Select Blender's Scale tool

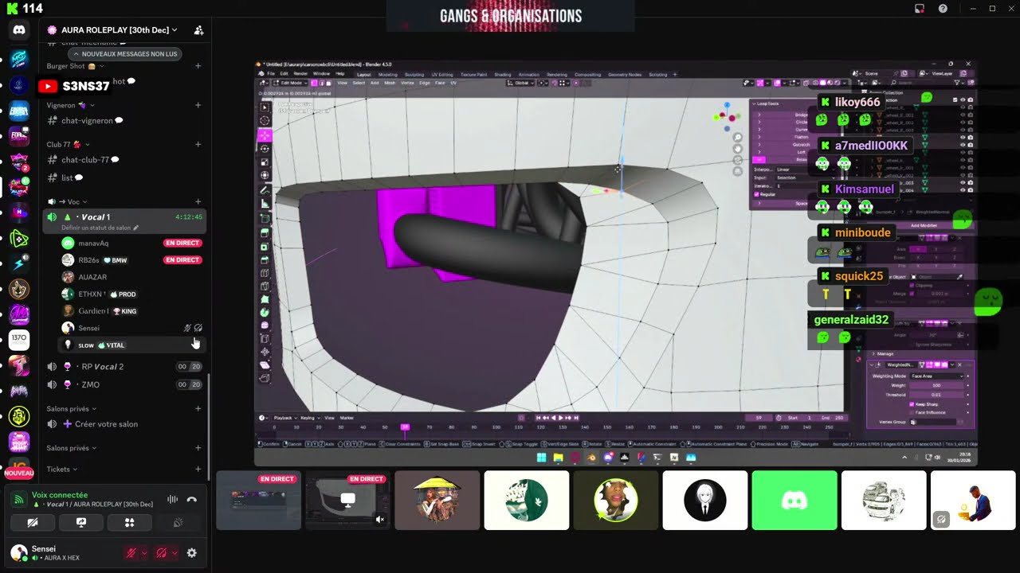point(265,162)
